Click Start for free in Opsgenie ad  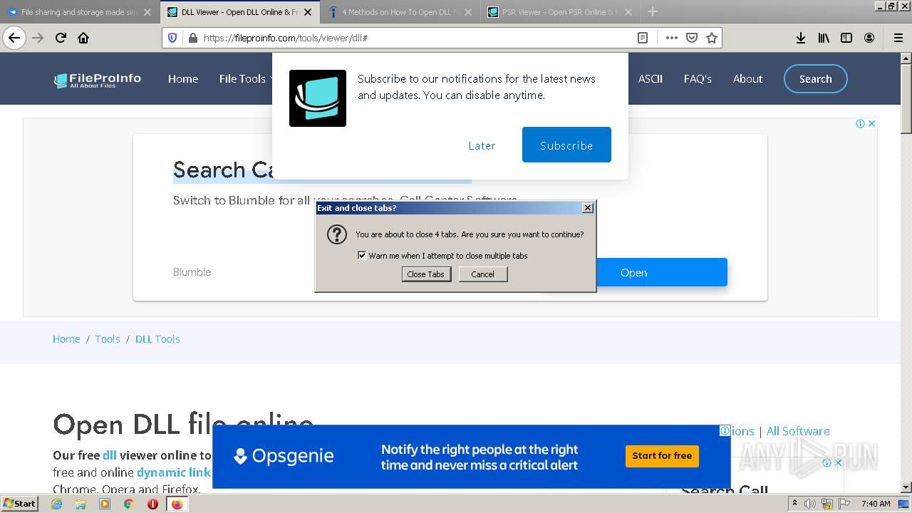[662, 456]
